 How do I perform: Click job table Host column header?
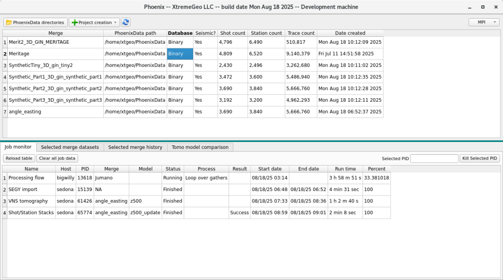click(x=65, y=168)
